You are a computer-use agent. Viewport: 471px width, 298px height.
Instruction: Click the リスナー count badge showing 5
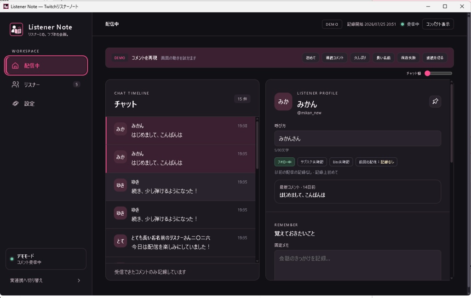pos(77,85)
